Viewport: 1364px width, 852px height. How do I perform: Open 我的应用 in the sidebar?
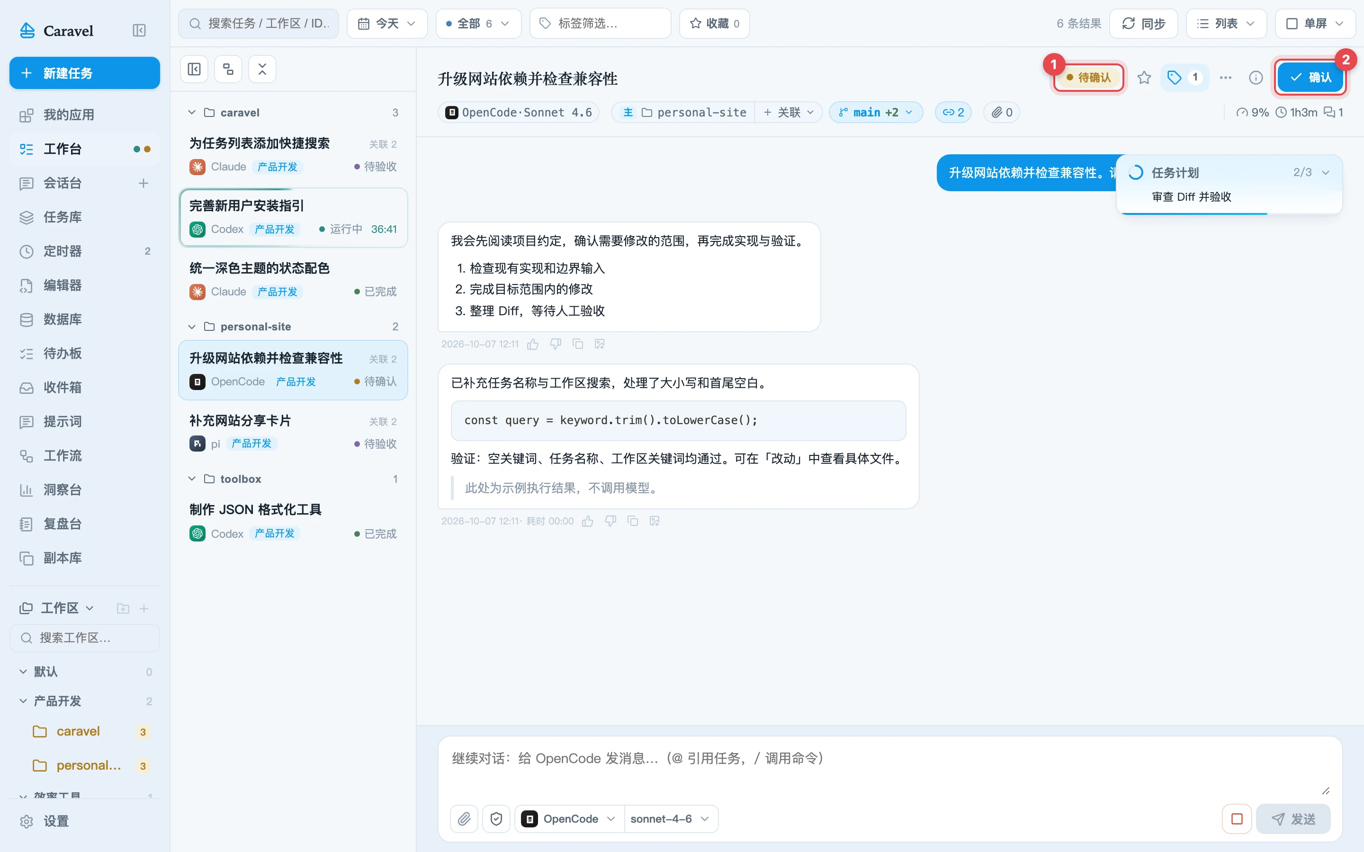(x=85, y=115)
